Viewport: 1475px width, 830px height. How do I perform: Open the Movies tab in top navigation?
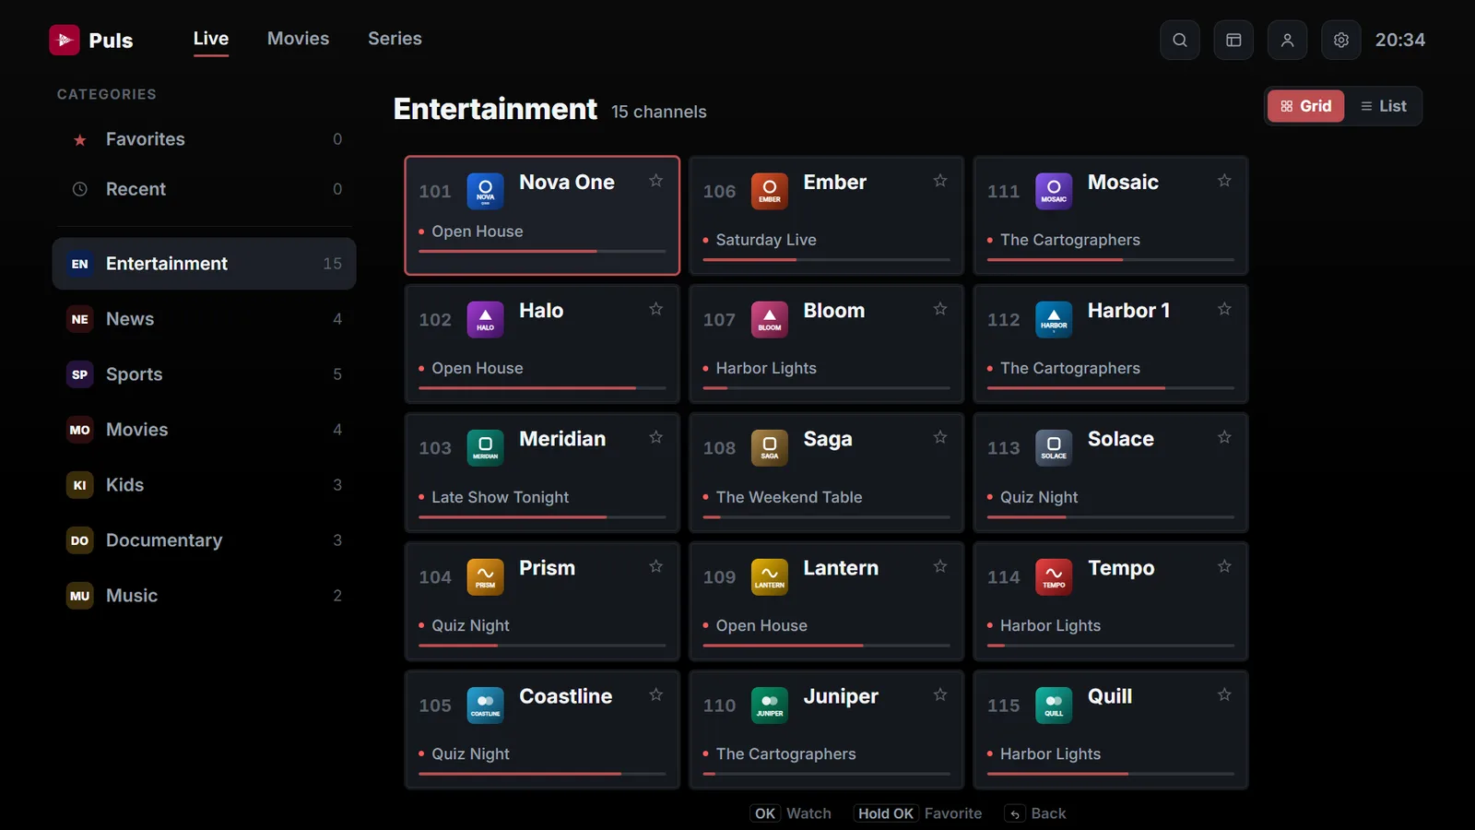tap(298, 39)
